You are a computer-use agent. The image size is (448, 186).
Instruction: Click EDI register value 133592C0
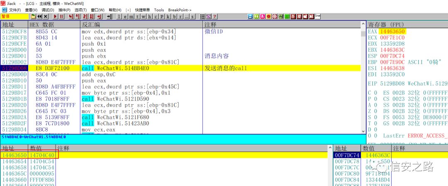(392, 74)
